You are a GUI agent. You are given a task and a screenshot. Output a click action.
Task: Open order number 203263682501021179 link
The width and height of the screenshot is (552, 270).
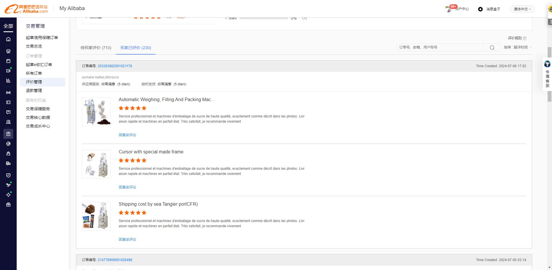pyautogui.click(x=115, y=66)
